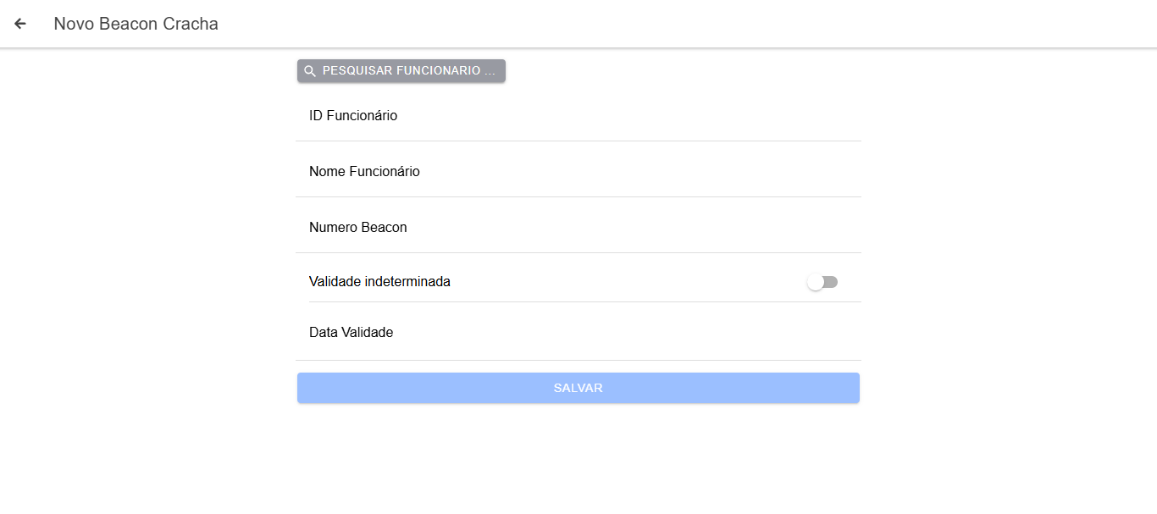Toggle Validade indeterminada switch
This screenshot has width=1157, height=514.
click(x=822, y=282)
